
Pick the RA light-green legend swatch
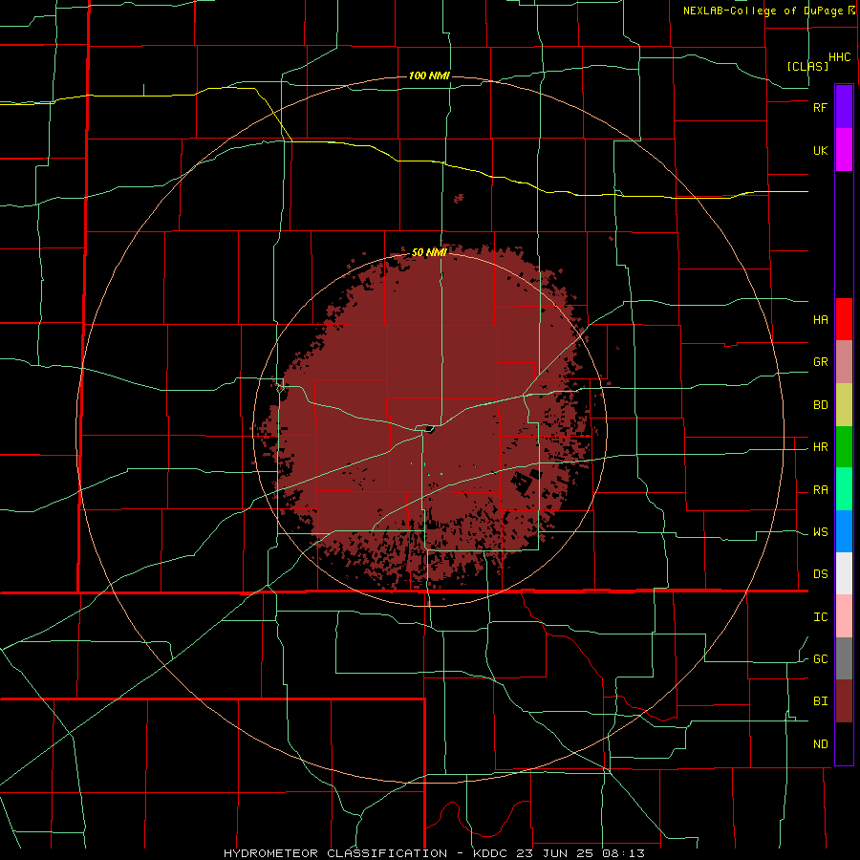tap(844, 489)
